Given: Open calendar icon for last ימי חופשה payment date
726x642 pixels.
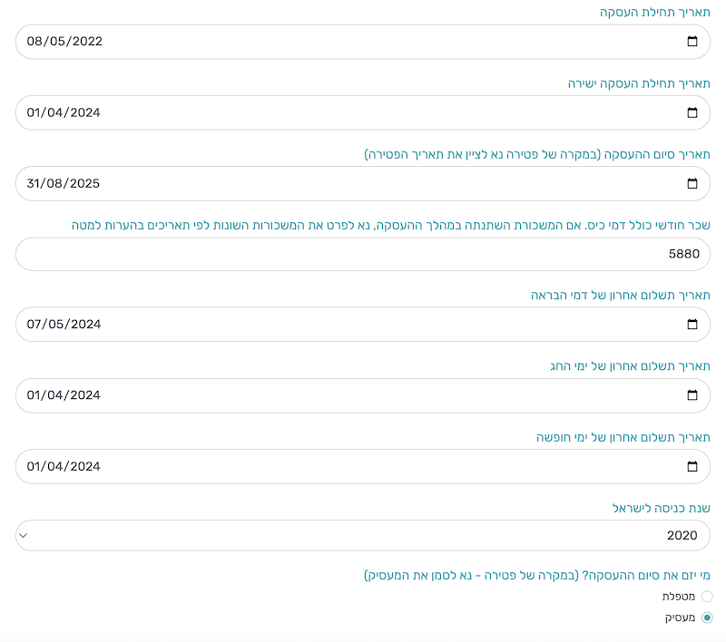Looking at the screenshot, I should 692,466.
